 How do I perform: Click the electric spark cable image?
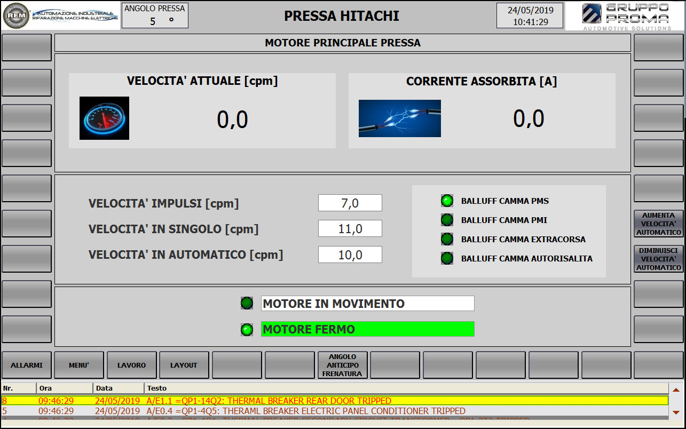400,118
